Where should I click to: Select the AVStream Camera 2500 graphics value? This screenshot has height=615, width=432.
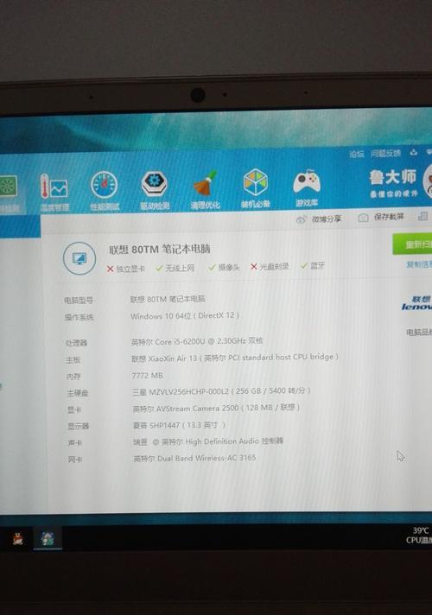tap(216, 408)
